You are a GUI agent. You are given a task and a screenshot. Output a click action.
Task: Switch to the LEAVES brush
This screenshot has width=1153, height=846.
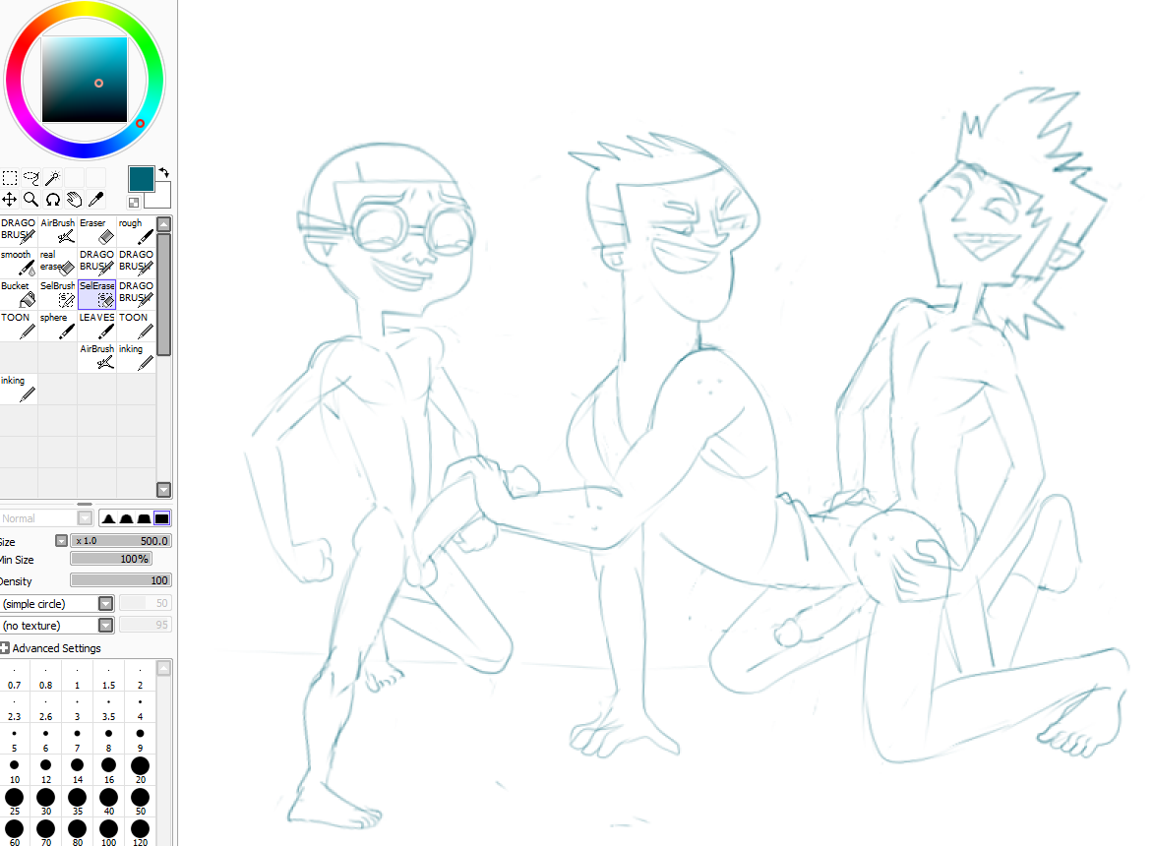96,326
